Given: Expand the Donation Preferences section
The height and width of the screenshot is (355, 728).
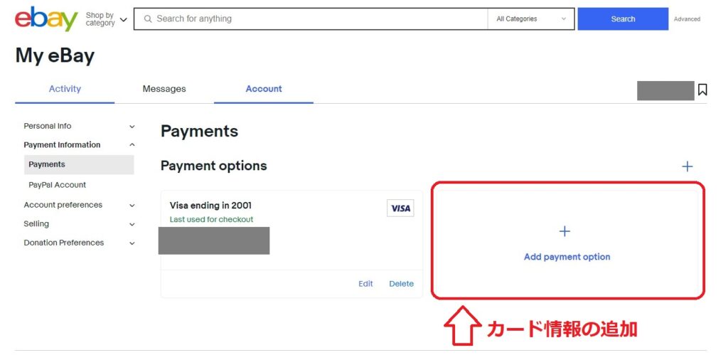Looking at the screenshot, I should point(79,243).
